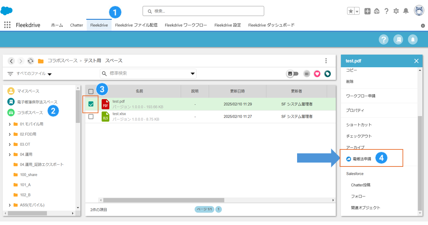This screenshot has width=428, height=225.
Task: Open the Salesforce setup gear icon
Action: (x=396, y=11)
